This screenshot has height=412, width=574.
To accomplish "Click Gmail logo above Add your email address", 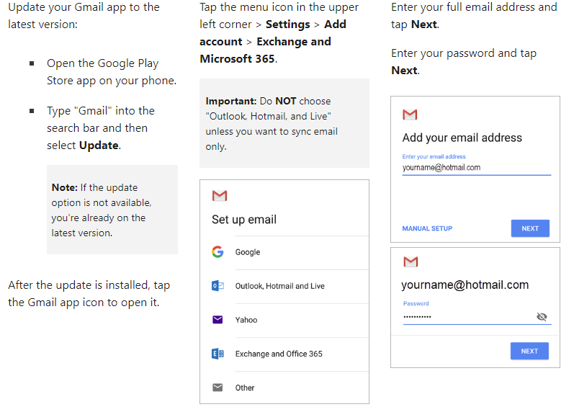I will click(x=410, y=115).
